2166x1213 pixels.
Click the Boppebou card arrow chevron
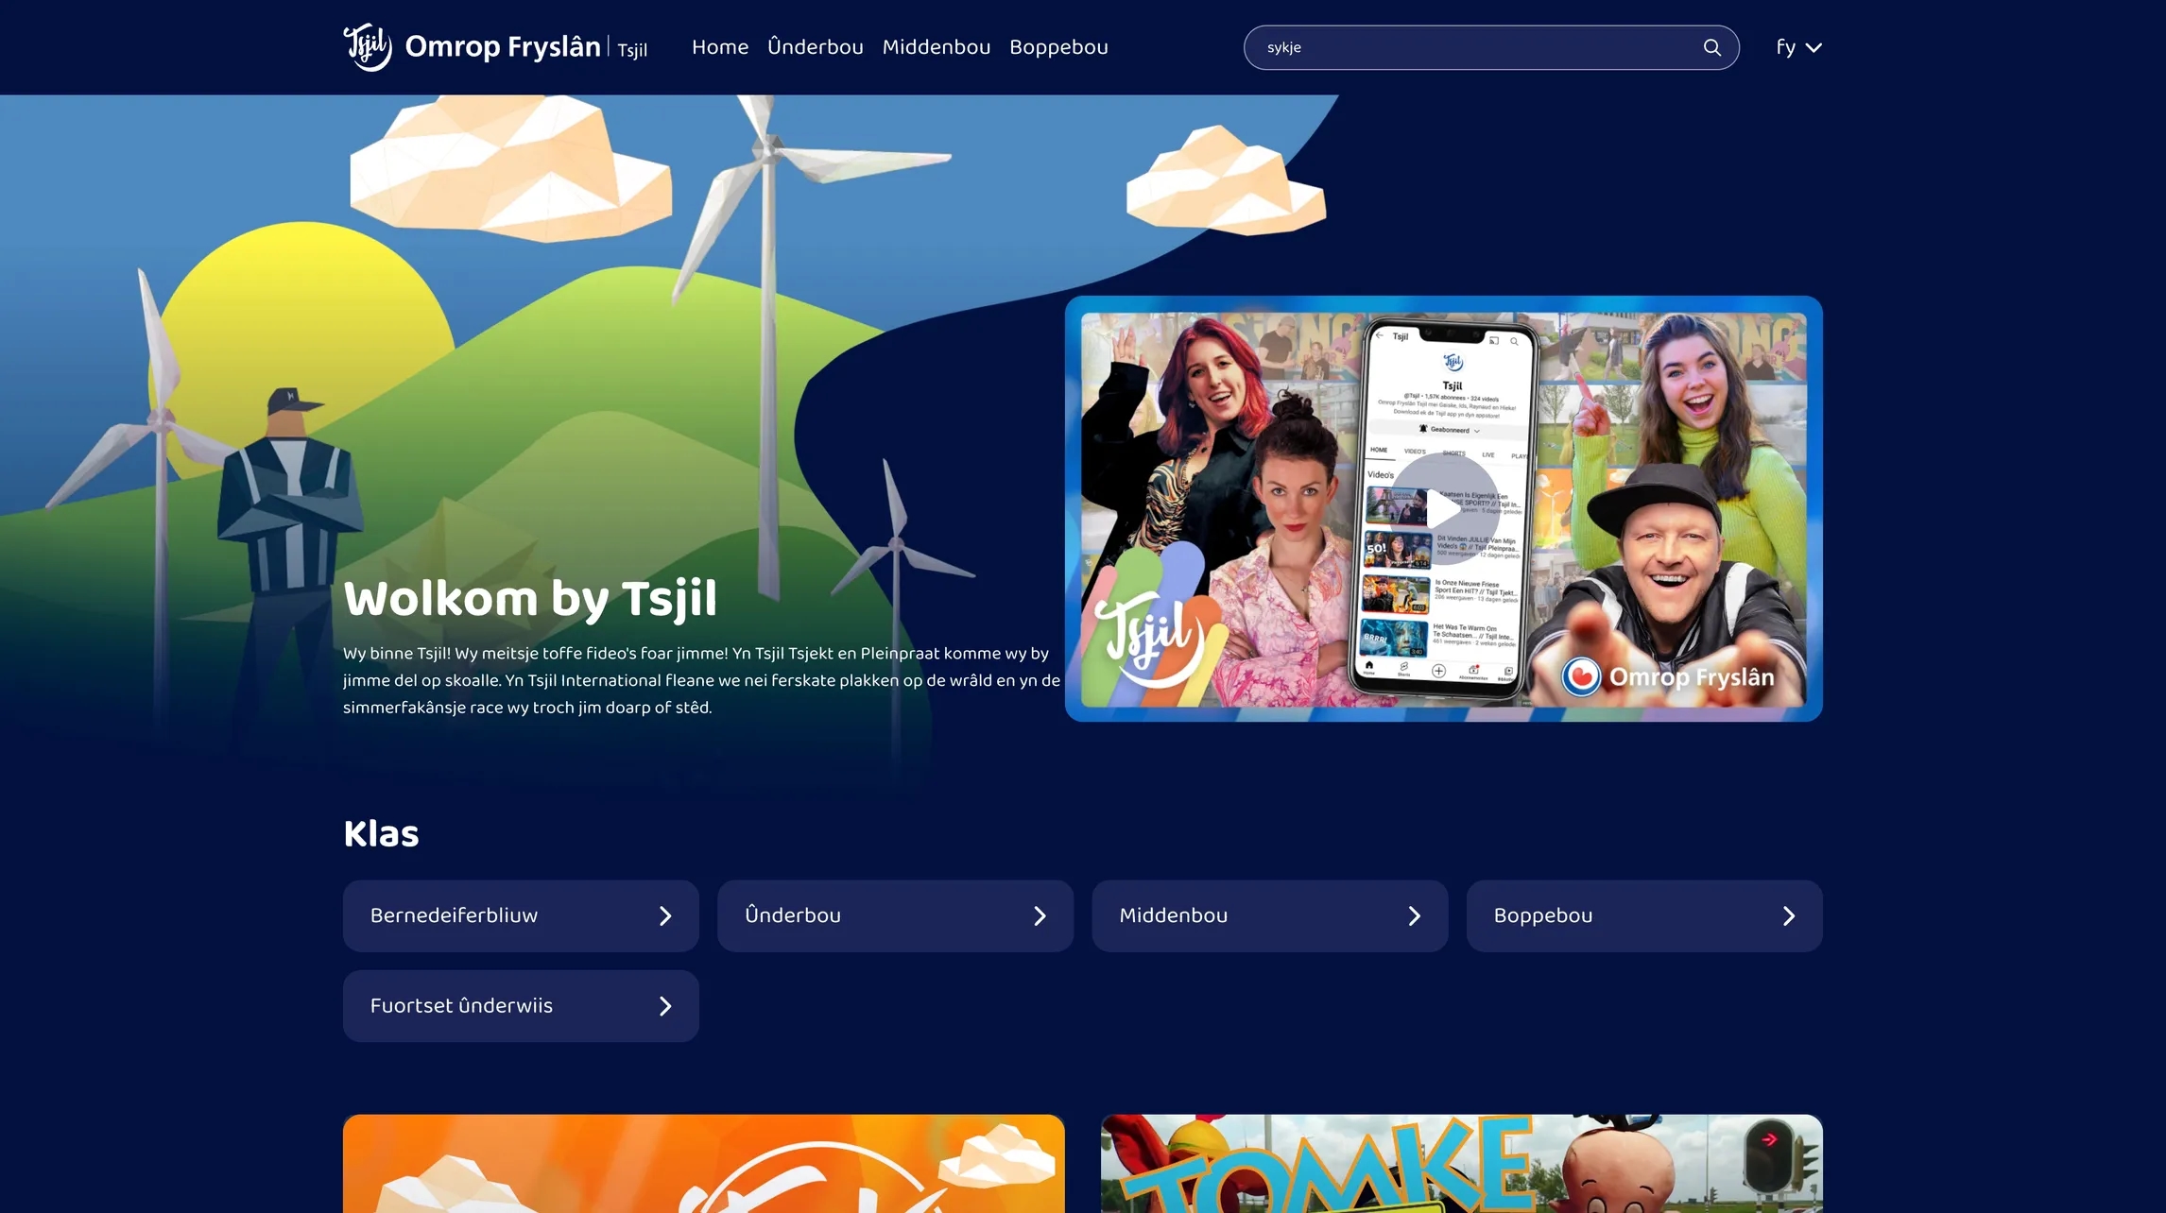[x=1788, y=915]
